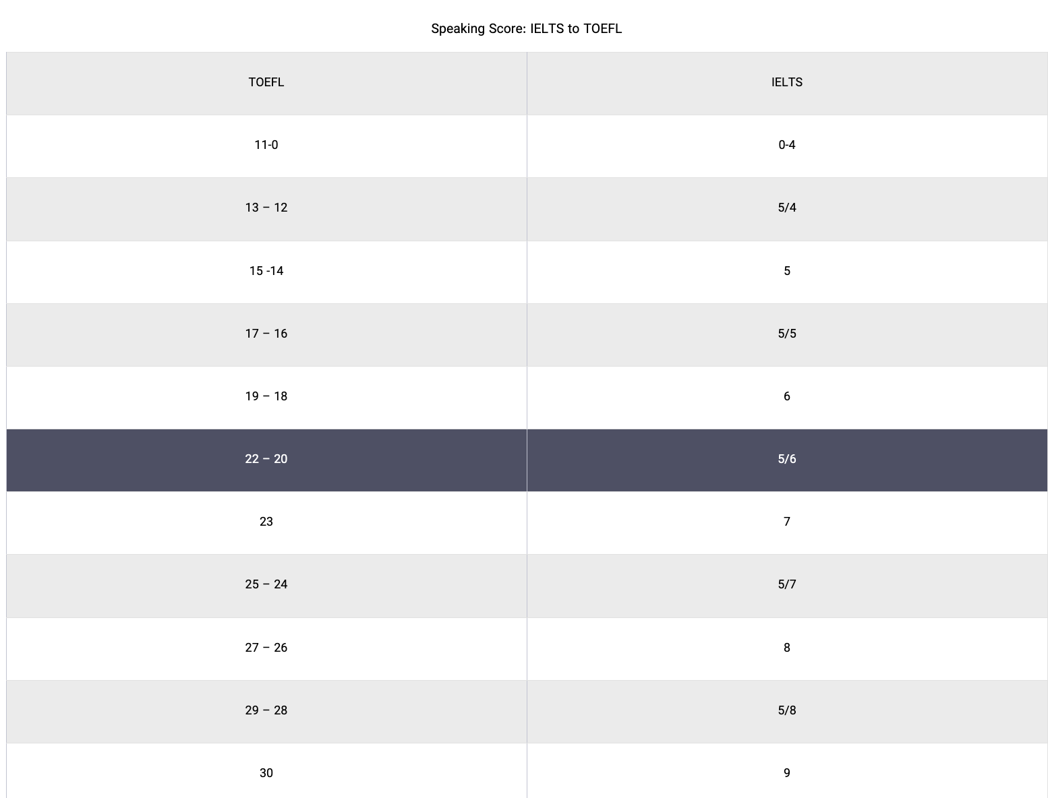Select the highlighted IELTS cell 5/6
This screenshot has width=1048, height=798.
[x=786, y=459]
